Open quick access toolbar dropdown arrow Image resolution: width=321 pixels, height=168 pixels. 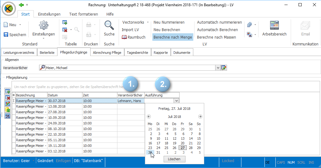(x=27, y=5)
